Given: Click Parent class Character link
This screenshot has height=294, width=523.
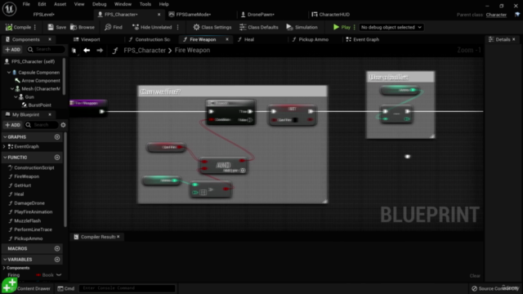Looking at the screenshot, I should 496,15.
